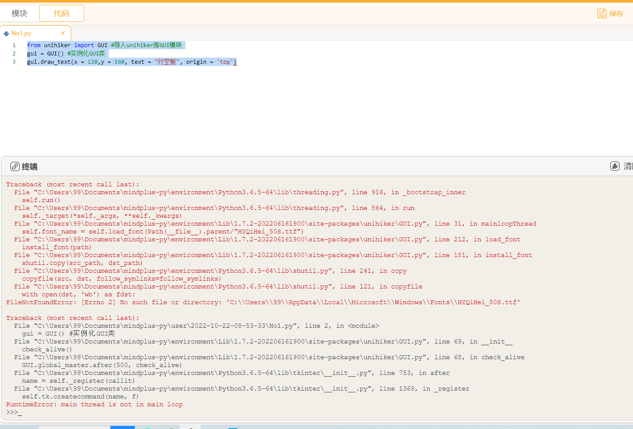
Task: Click terminal line "with open(dst, 'wb') as fdst:"
Action: [79, 294]
